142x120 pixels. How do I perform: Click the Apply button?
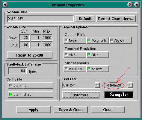(34, 110)
